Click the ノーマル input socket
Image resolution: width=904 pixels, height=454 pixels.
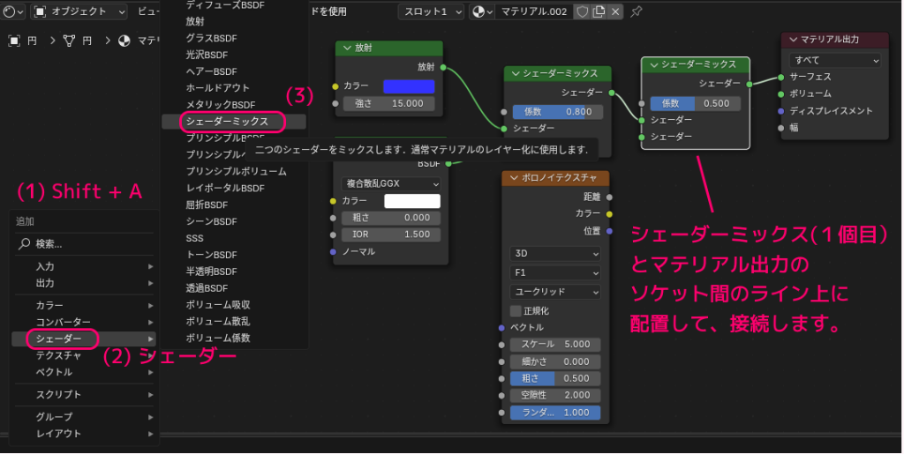point(333,251)
